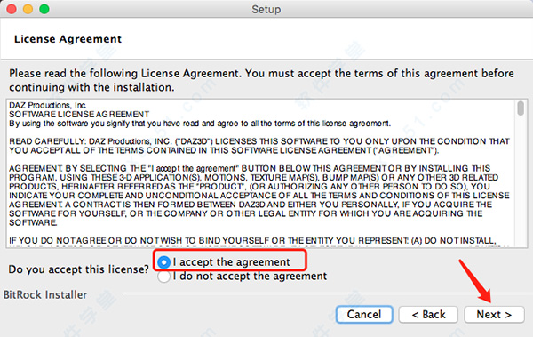Click the Next > button
The height and width of the screenshot is (337, 533).
(494, 314)
